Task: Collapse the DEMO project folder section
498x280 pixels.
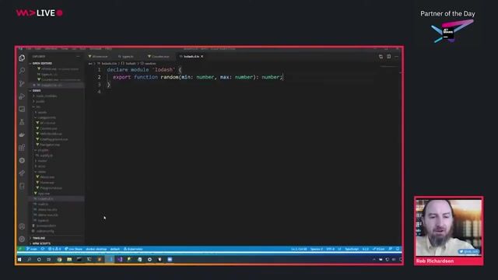Action: point(37,90)
